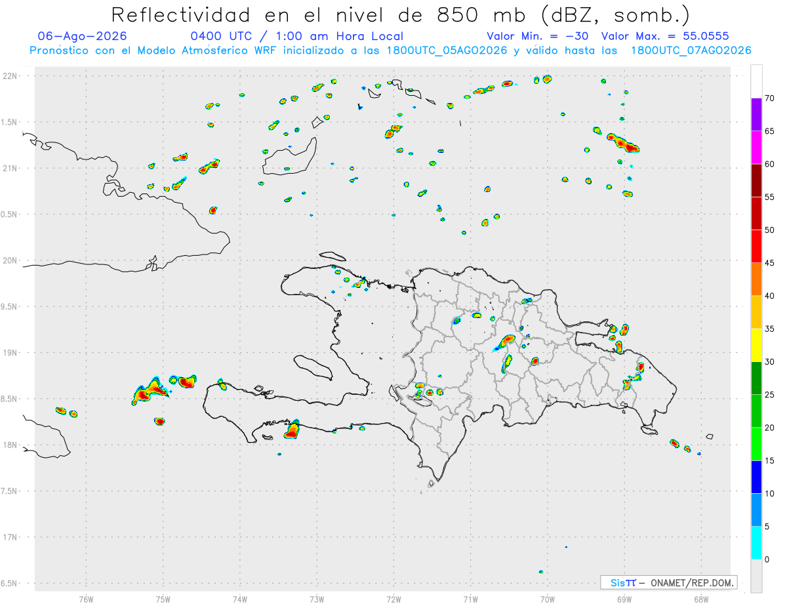
Task: Click the time label '0400 UTC / 1:00 am Hora Local'
Action: tap(297, 36)
